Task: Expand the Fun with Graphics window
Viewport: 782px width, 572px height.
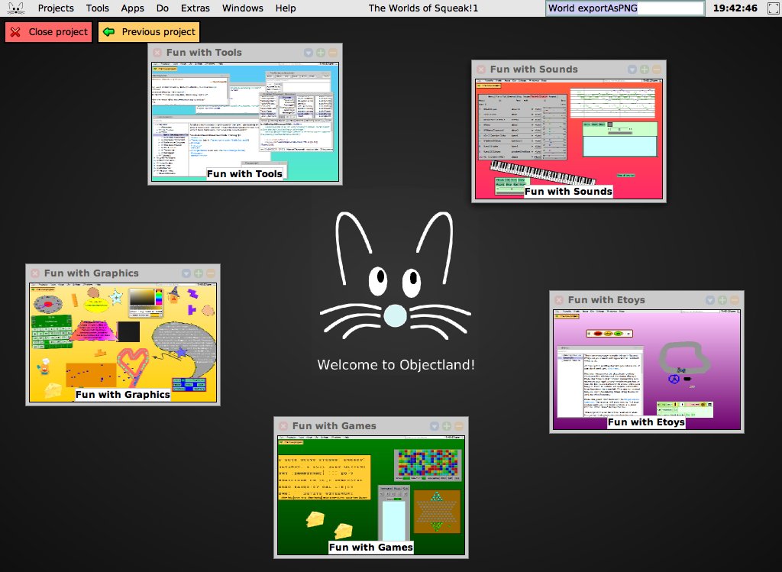Action: coord(199,273)
